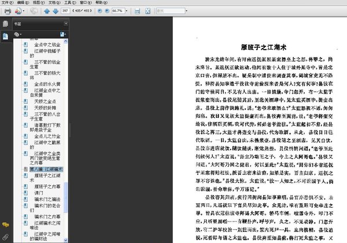Open the 文件 menu
This screenshot has width=347, height=243.
[8, 2]
